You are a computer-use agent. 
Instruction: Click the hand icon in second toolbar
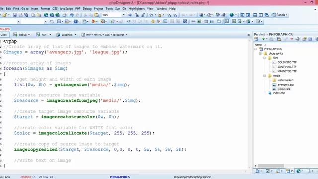pyautogui.click(x=153, y=21)
